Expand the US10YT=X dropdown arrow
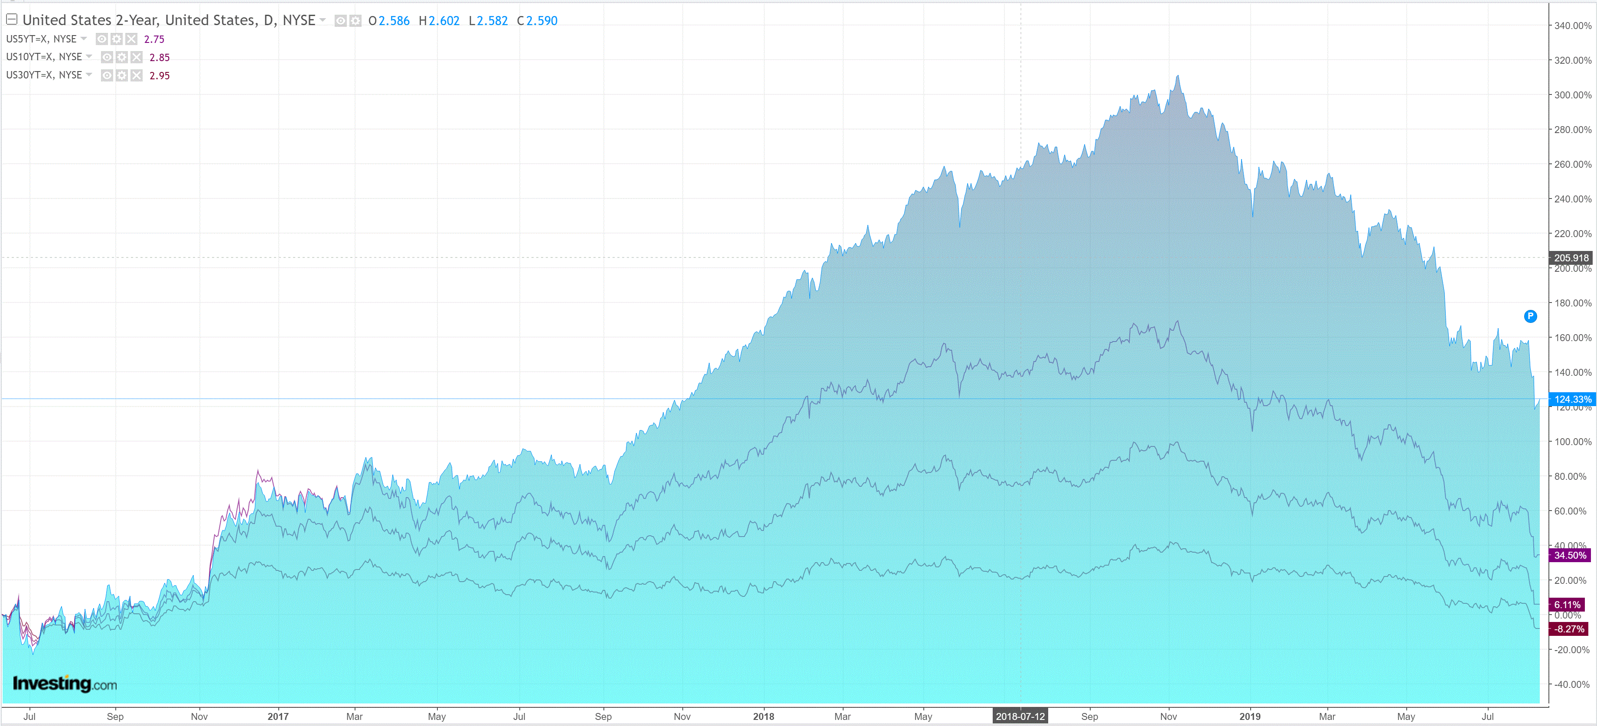The image size is (1597, 726). coord(89,56)
